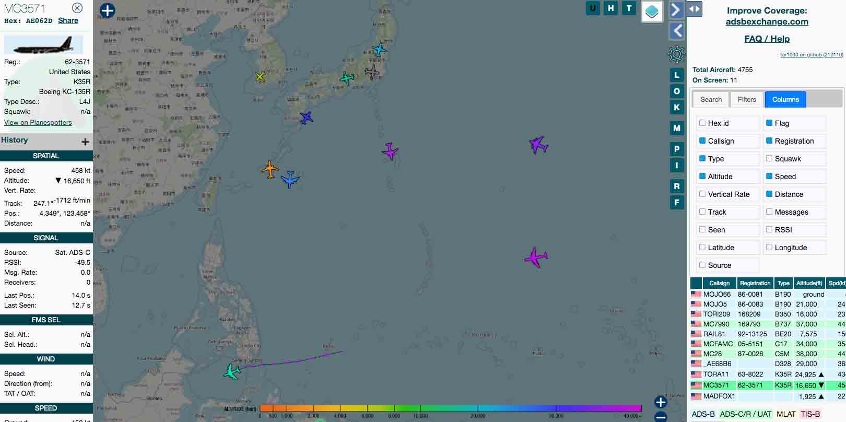Click the left chevron sidebar button
The image size is (846, 422).
point(677,31)
